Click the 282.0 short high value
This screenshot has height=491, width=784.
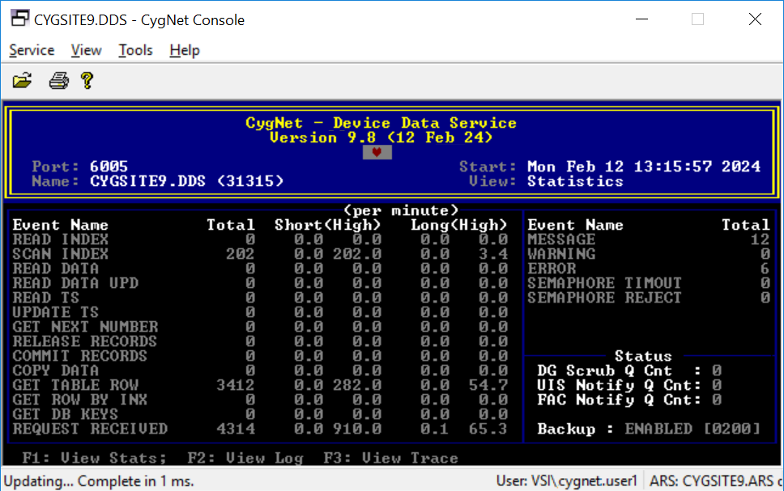(357, 385)
